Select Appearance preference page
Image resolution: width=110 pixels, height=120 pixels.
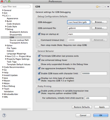13,18
